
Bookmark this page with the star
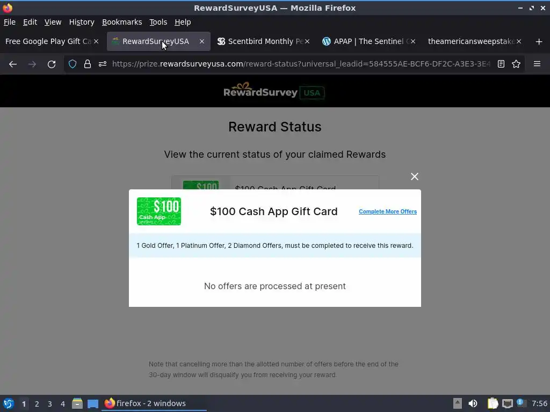click(x=516, y=64)
